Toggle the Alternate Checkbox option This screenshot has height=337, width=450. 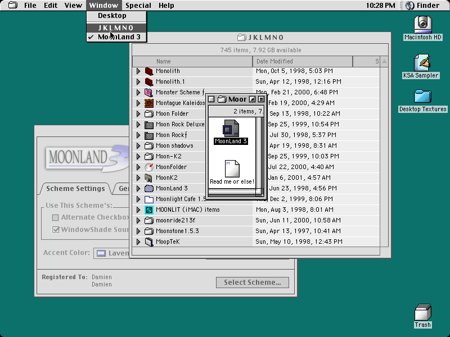pyautogui.click(x=55, y=217)
